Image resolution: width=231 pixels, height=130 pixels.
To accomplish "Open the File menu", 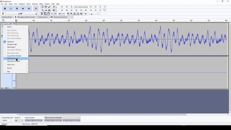I will tap(2, 4).
